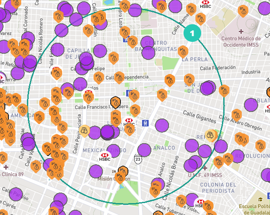This screenshot has width=270, height=215.
Task: Click the orange money marker near La Perla
Action: (183, 52)
